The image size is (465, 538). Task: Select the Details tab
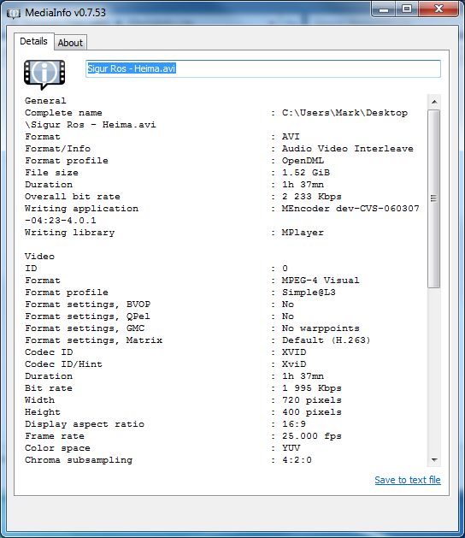coord(33,42)
